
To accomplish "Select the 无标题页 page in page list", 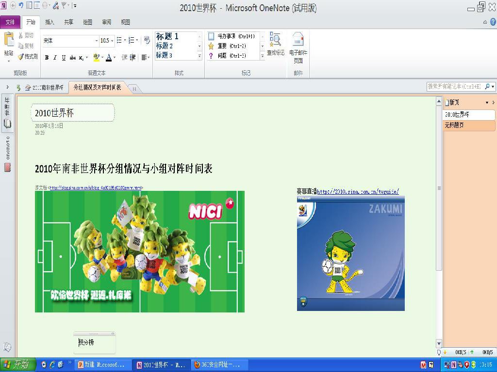I will click(468, 125).
